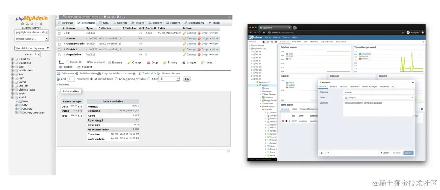The image size is (440, 190).
Task: Click the New table icon under world
Action: point(20,101)
